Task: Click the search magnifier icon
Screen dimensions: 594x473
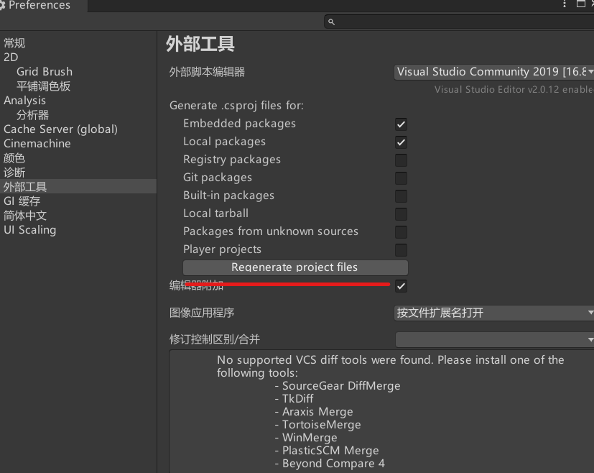Action: click(x=330, y=22)
